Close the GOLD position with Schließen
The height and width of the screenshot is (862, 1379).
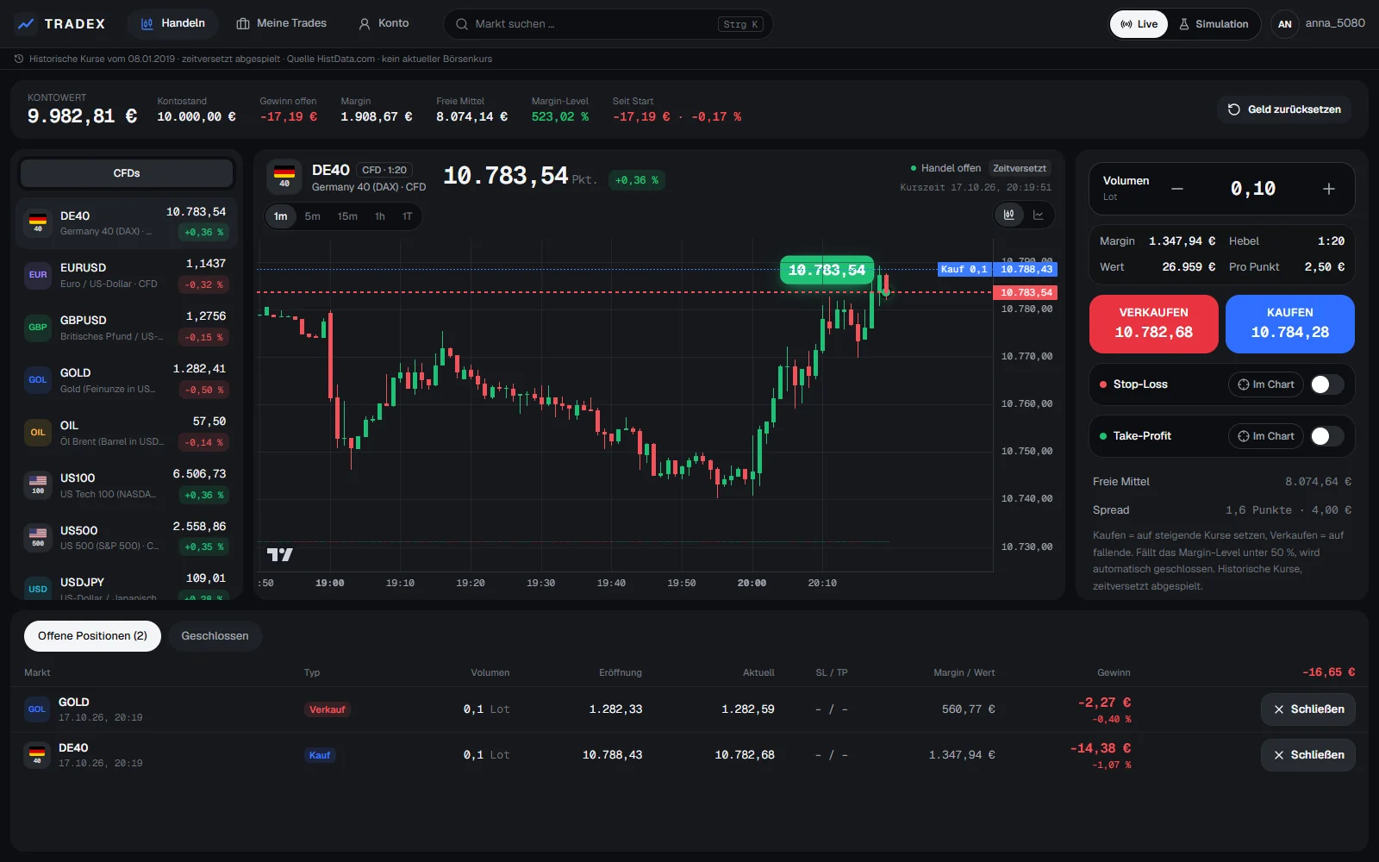[1308, 709]
